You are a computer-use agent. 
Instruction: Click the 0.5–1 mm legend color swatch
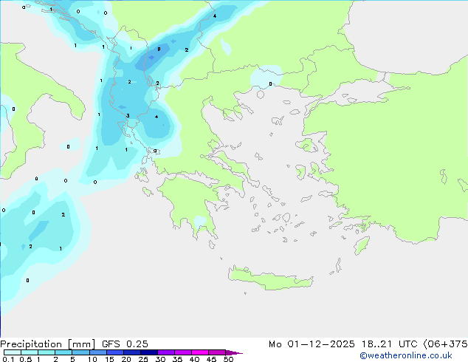[30, 352]
